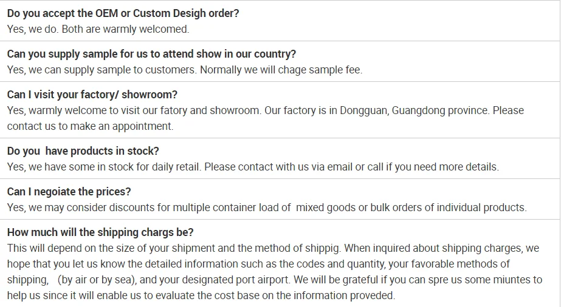Viewport: 561px width, 307px height.
Task: Click the question about supplying samples for shows
Action: (151, 54)
